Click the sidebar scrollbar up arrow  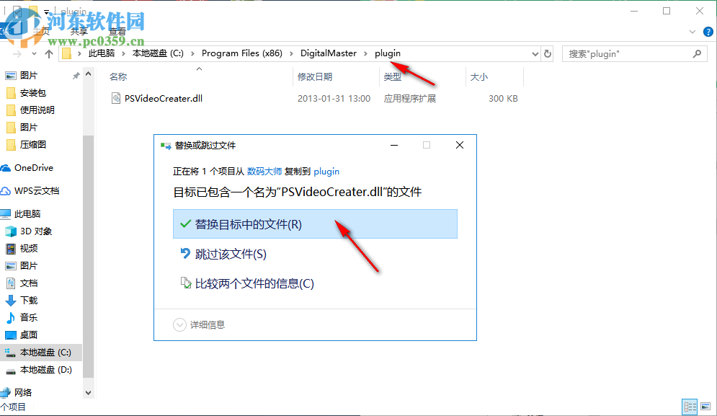88,74
